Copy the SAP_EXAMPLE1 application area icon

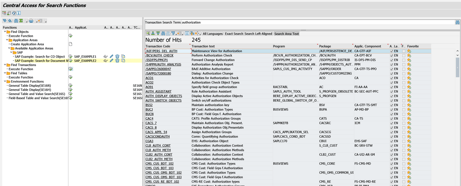(x=123, y=57)
